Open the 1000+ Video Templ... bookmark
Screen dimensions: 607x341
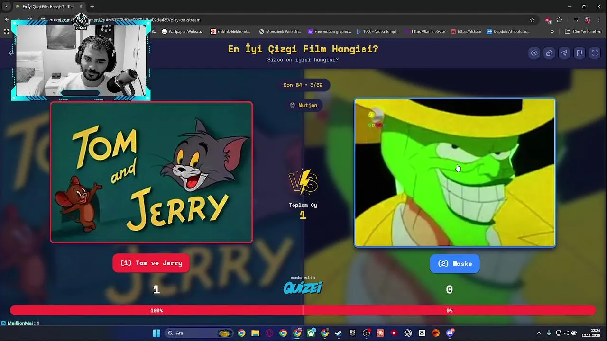coord(377,32)
